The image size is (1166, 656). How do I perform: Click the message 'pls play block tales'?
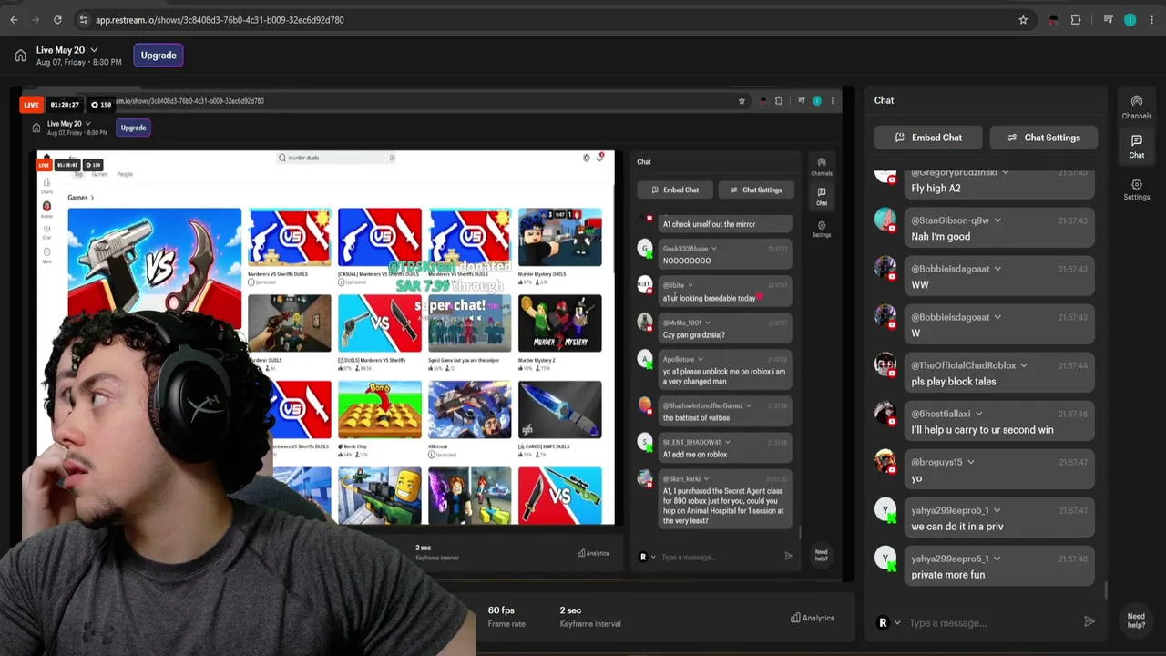click(x=954, y=382)
